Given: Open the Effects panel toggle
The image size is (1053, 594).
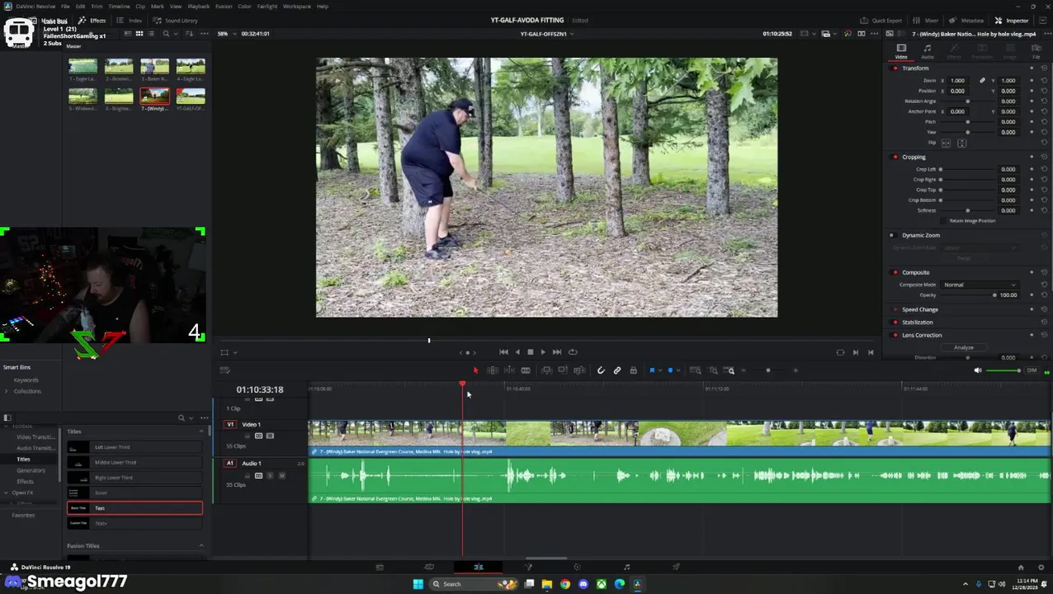Looking at the screenshot, I should click(x=92, y=21).
